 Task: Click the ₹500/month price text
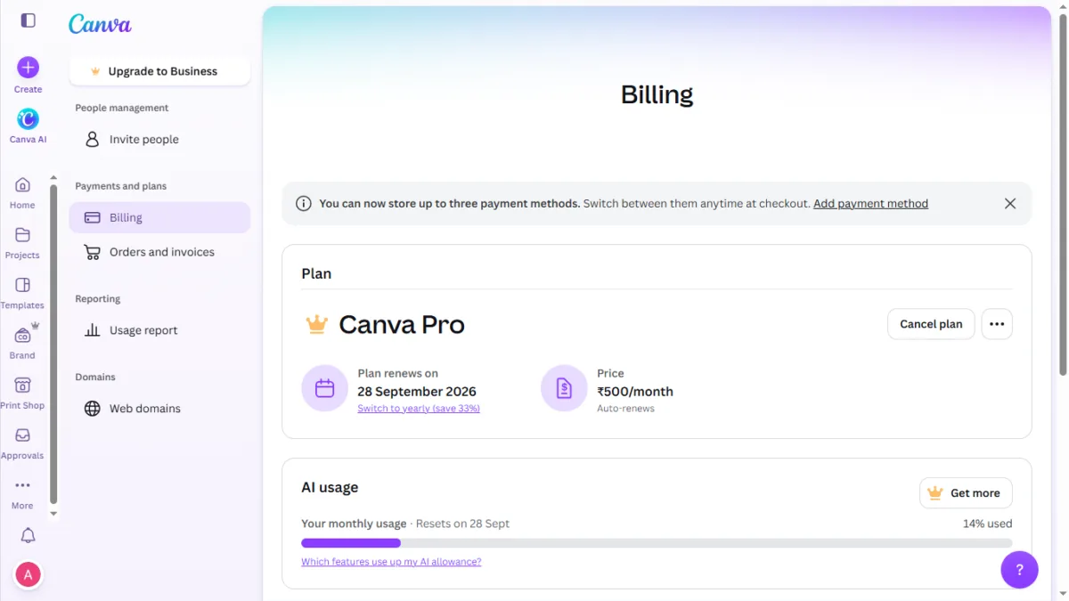[x=635, y=392]
